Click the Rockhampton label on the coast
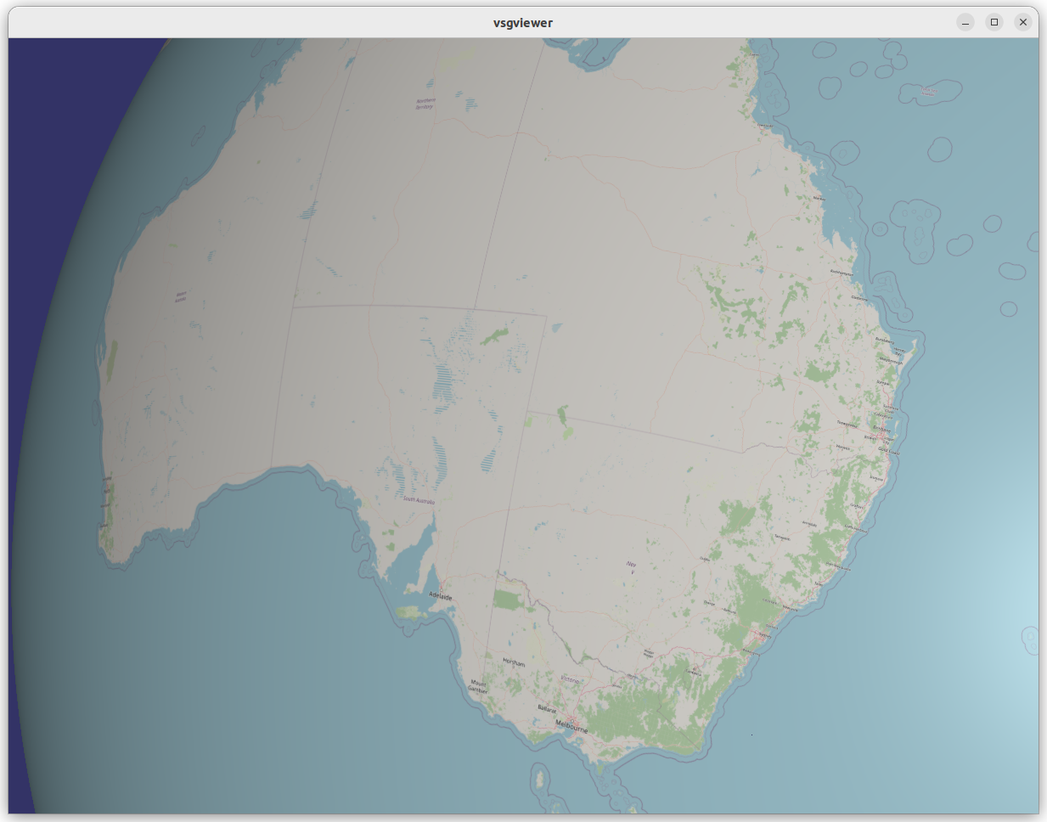 click(x=841, y=273)
